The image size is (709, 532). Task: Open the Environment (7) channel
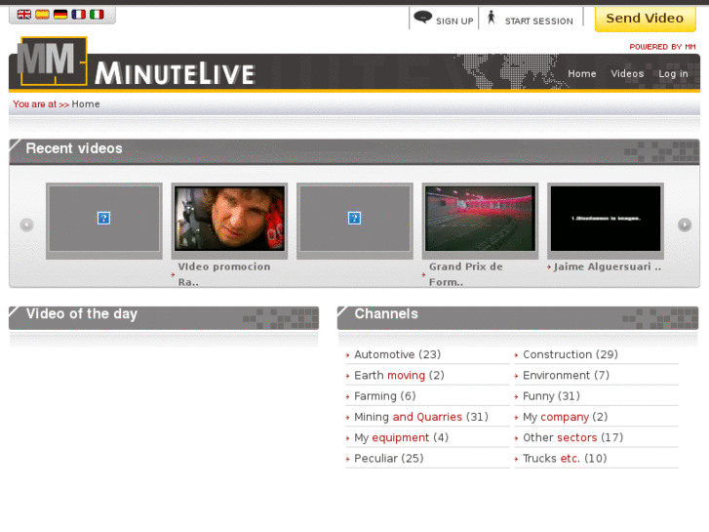(x=566, y=376)
